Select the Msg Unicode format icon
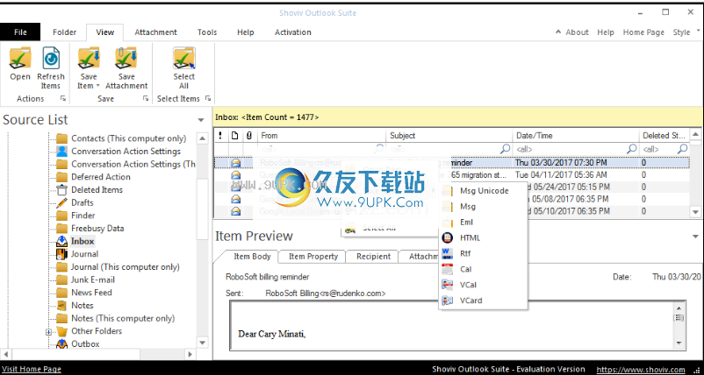The image size is (704, 375). pos(448,191)
